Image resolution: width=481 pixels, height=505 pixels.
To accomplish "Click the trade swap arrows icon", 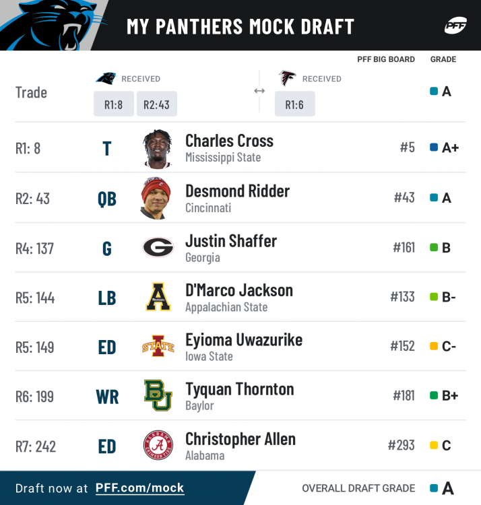I will (x=259, y=91).
